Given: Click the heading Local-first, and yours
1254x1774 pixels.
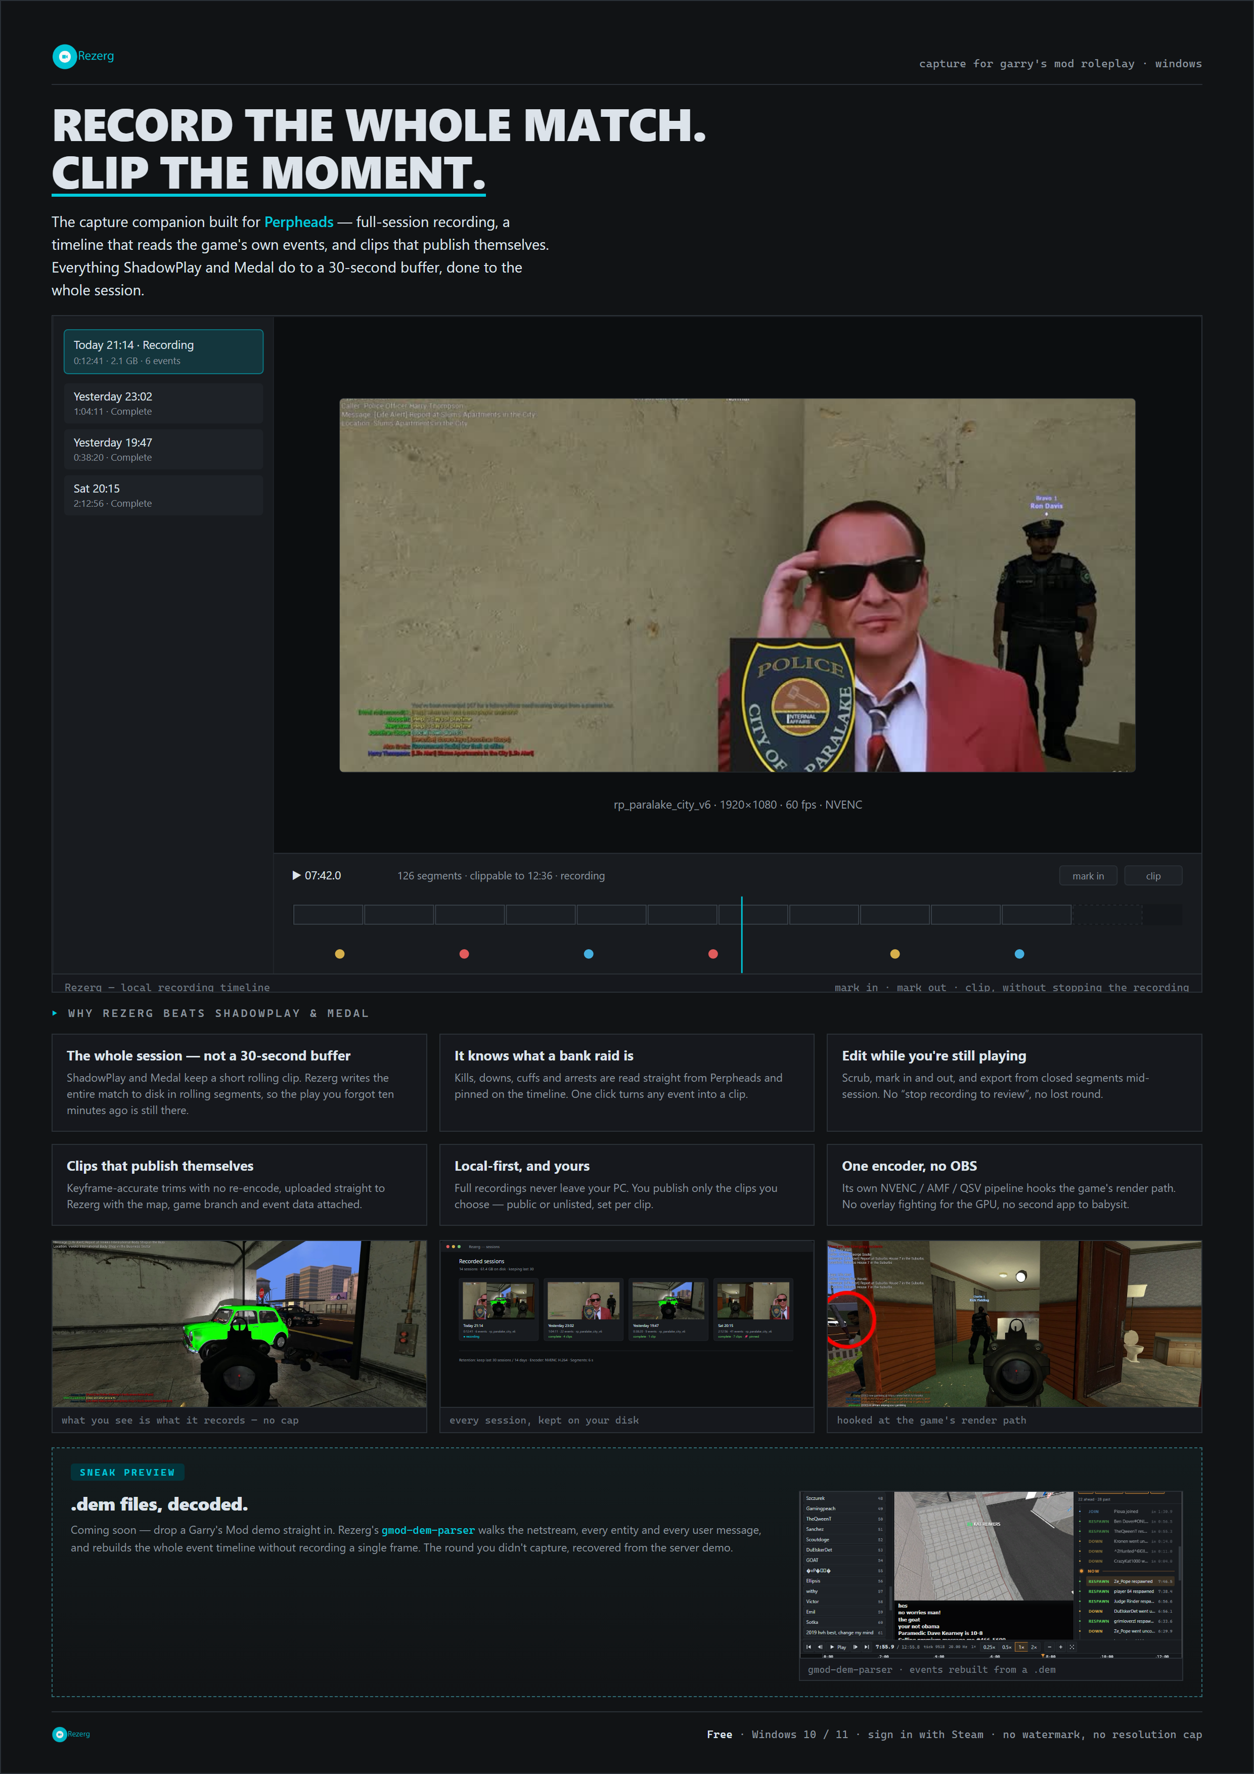Looking at the screenshot, I should (521, 1166).
